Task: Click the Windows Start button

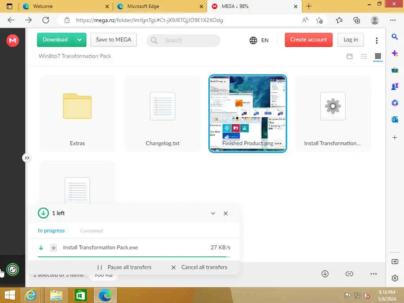Action: click(x=10, y=295)
